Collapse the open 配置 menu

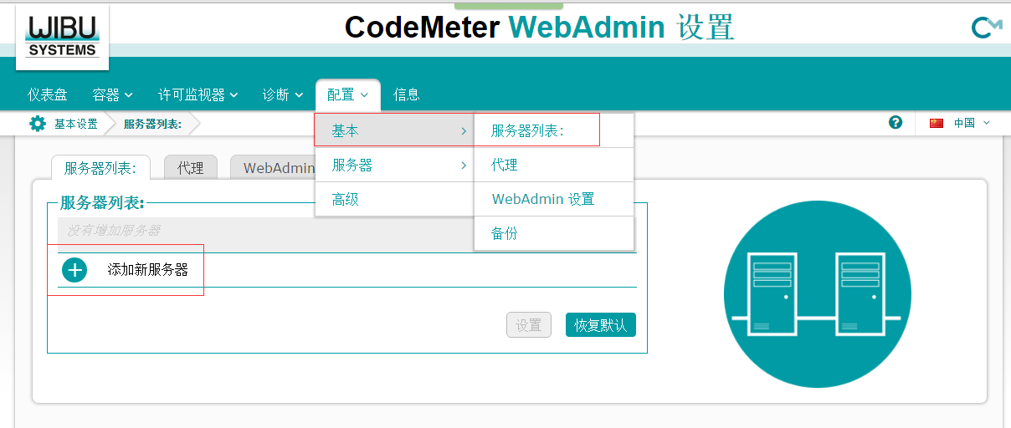[348, 95]
